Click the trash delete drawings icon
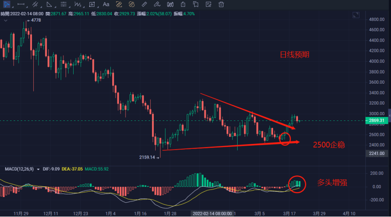This screenshot has width=391, height=217. coord(221,4)
